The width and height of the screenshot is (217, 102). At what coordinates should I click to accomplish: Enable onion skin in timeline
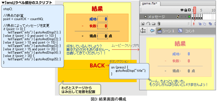(200, 24)
